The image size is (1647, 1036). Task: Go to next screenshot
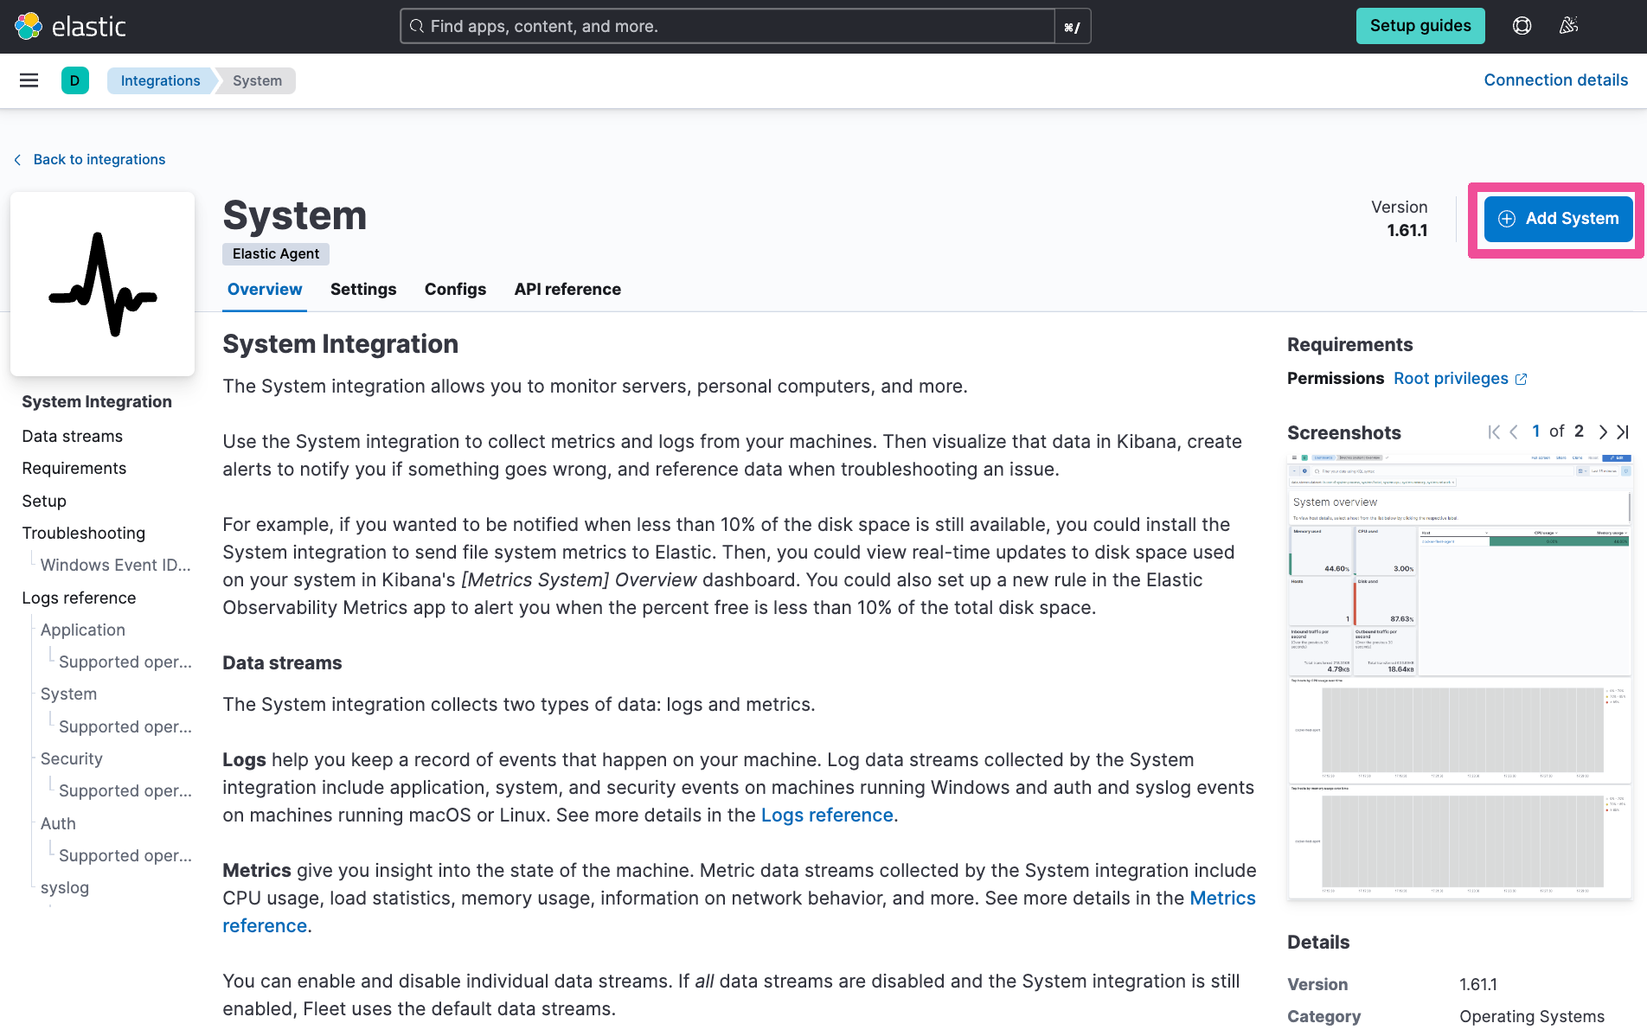pos(1603,432)
